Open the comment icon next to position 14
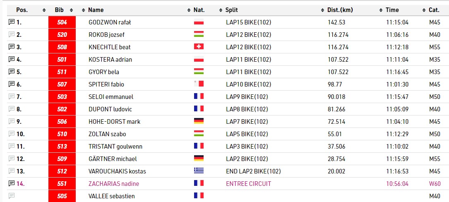This screenshot has width=449, height=202. pos(11,183)
